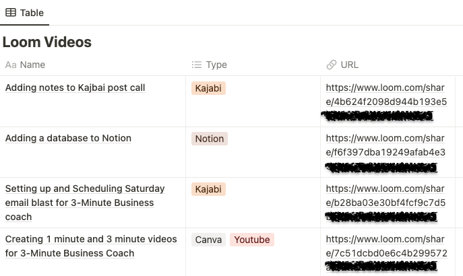Select the Canva type tag
463x276 pixels.
click(x=208, y=240)
